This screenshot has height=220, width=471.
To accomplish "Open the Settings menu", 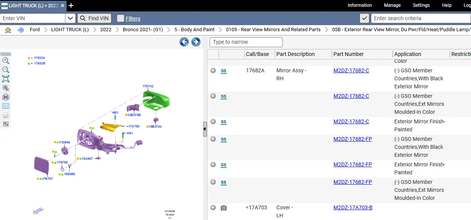I will (x=421, y=5).
